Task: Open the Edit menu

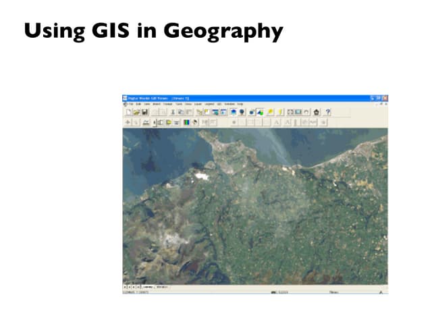Action: pos(137,104)
